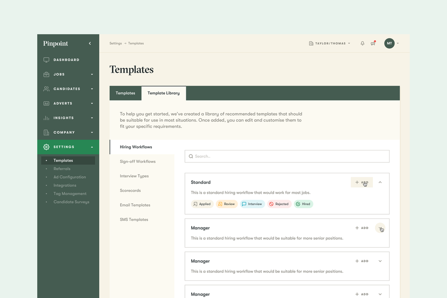This screenshot has width=447, height=298.
Task: Expand the Company menu arrow
Action: click(x=92, y=132)
